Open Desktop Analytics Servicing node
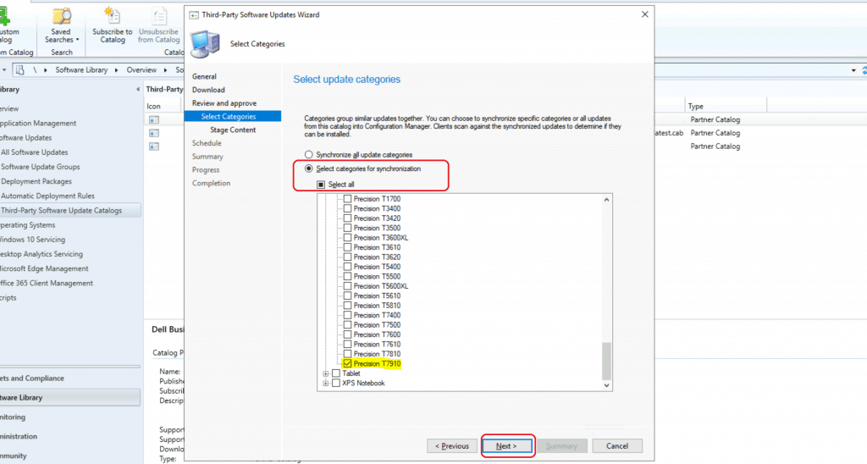 pyautogui.click(x=41, y=254)
